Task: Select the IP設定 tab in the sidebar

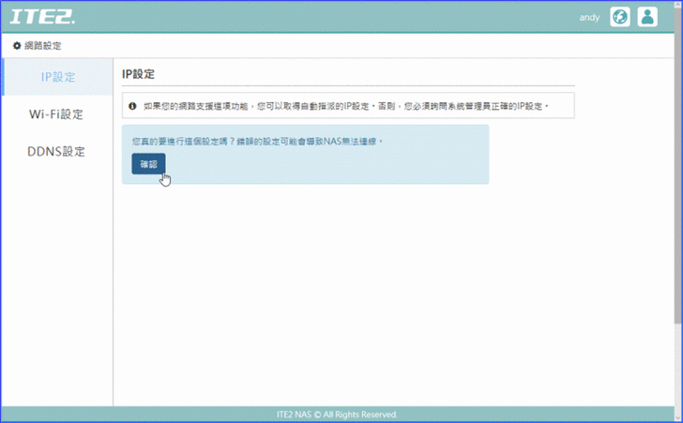Action: (x=57, y=77)
